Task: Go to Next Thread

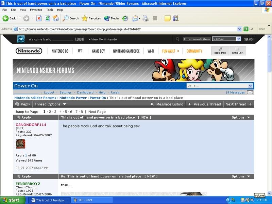Action: coord(239,104)
